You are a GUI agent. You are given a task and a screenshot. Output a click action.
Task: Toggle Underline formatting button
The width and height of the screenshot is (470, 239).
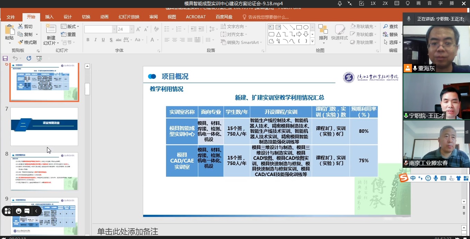pos(103,40)
